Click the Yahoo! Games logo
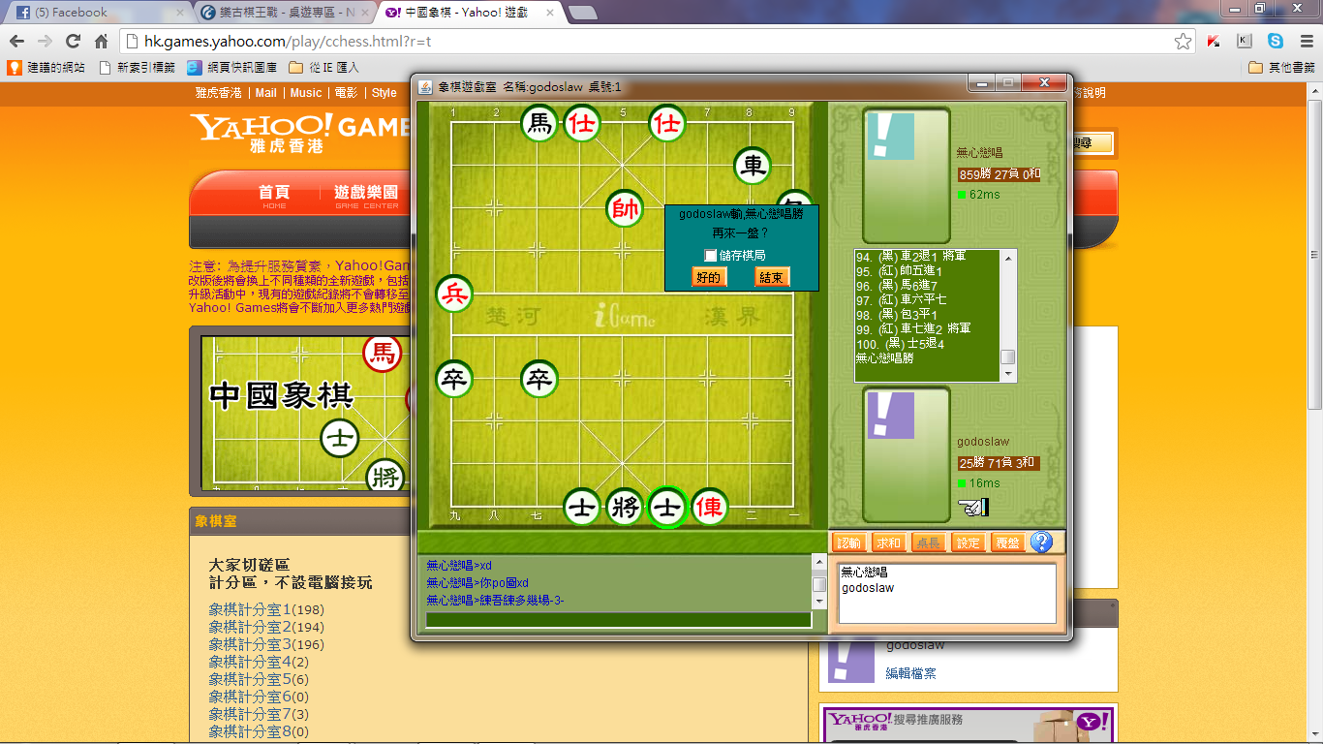The image size is (1323, 744). pos(300,133)
